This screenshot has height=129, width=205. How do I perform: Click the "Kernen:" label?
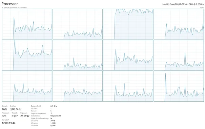34,111
